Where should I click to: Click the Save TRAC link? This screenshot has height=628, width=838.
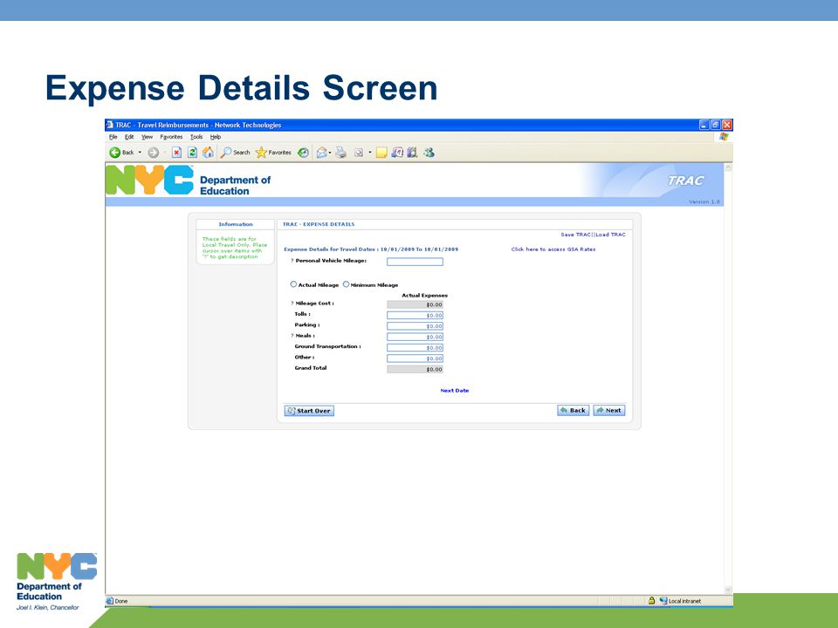[575, 235]
